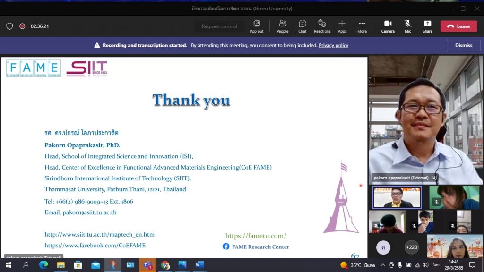The width and height of the screenshot is (484, 272).
Task: Leave the meeting with red button
Action: click(x=458, y=26)
